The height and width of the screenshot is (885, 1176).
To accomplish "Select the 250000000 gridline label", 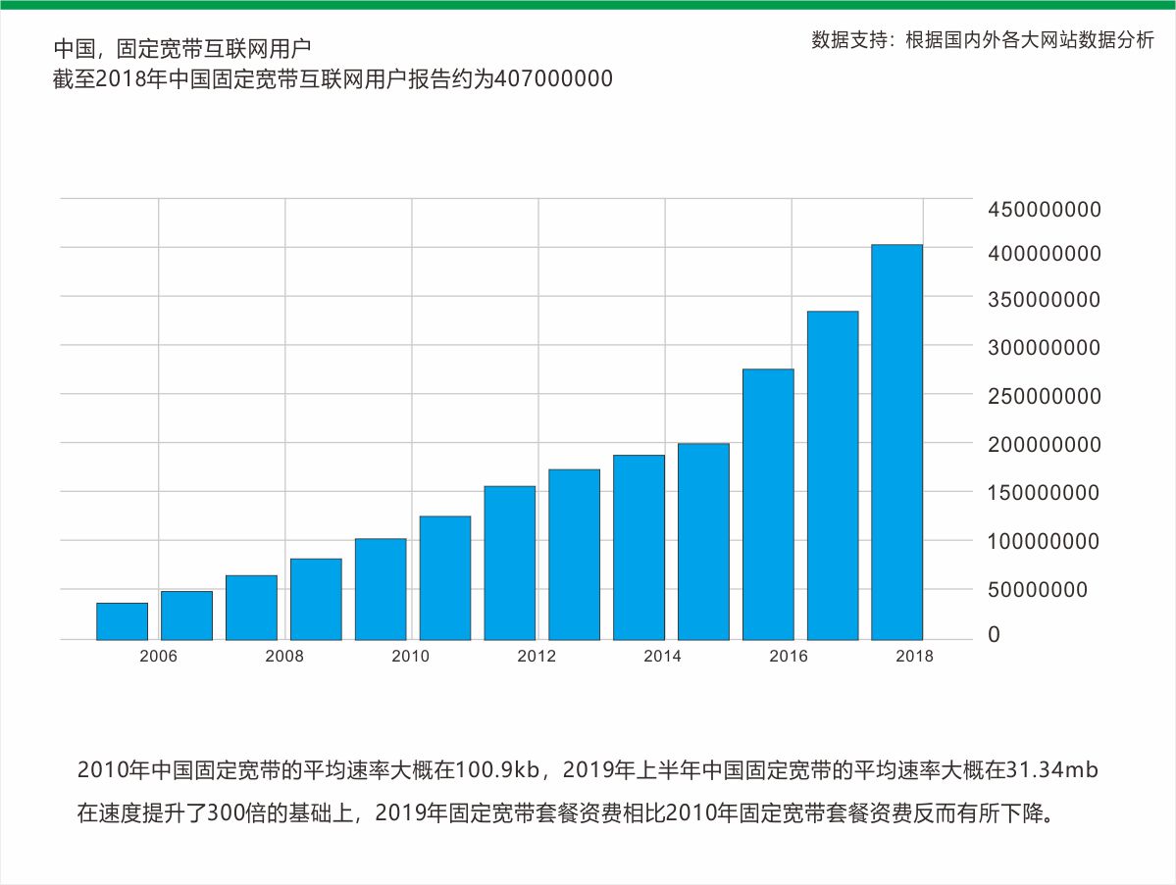I will pos(1043,397).
